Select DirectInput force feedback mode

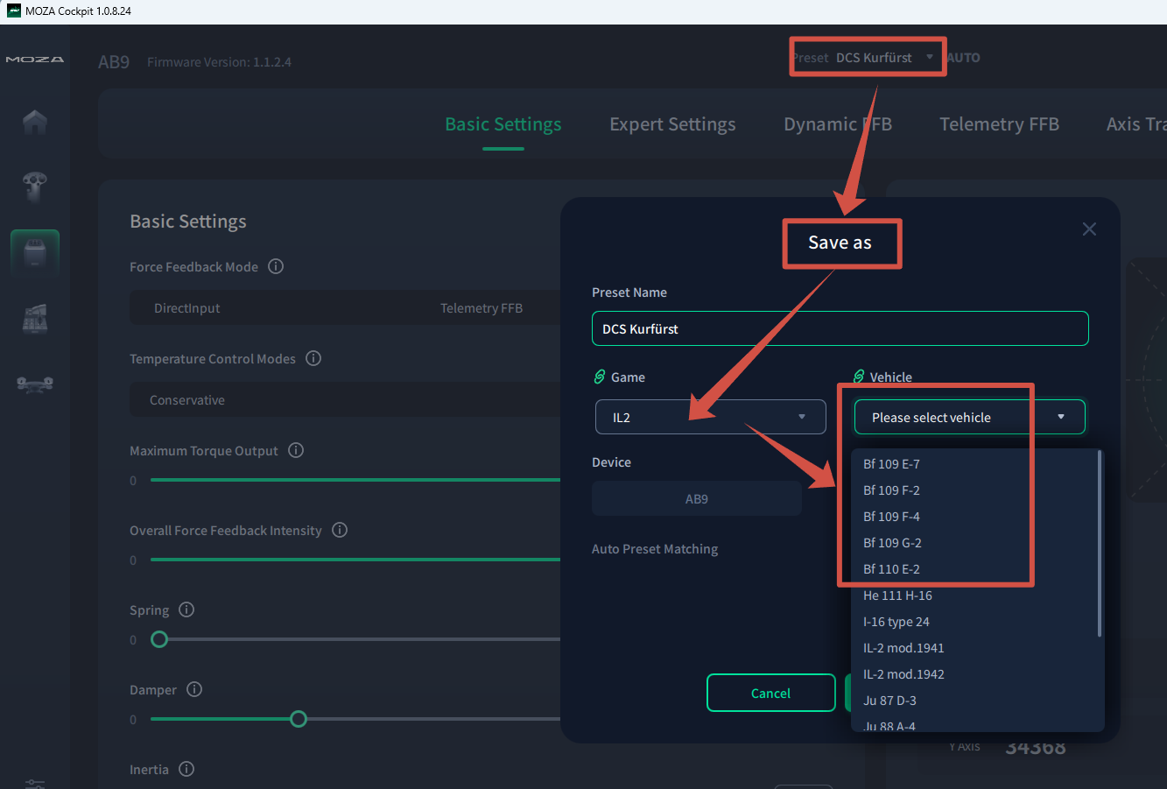(x=186, y=308)
